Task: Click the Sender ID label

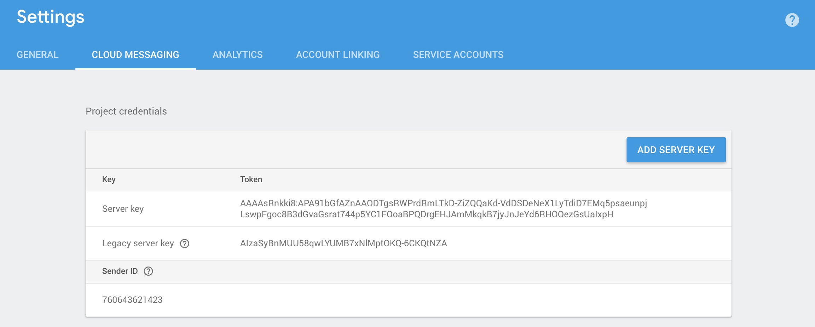Action: [x=120, y=271]
